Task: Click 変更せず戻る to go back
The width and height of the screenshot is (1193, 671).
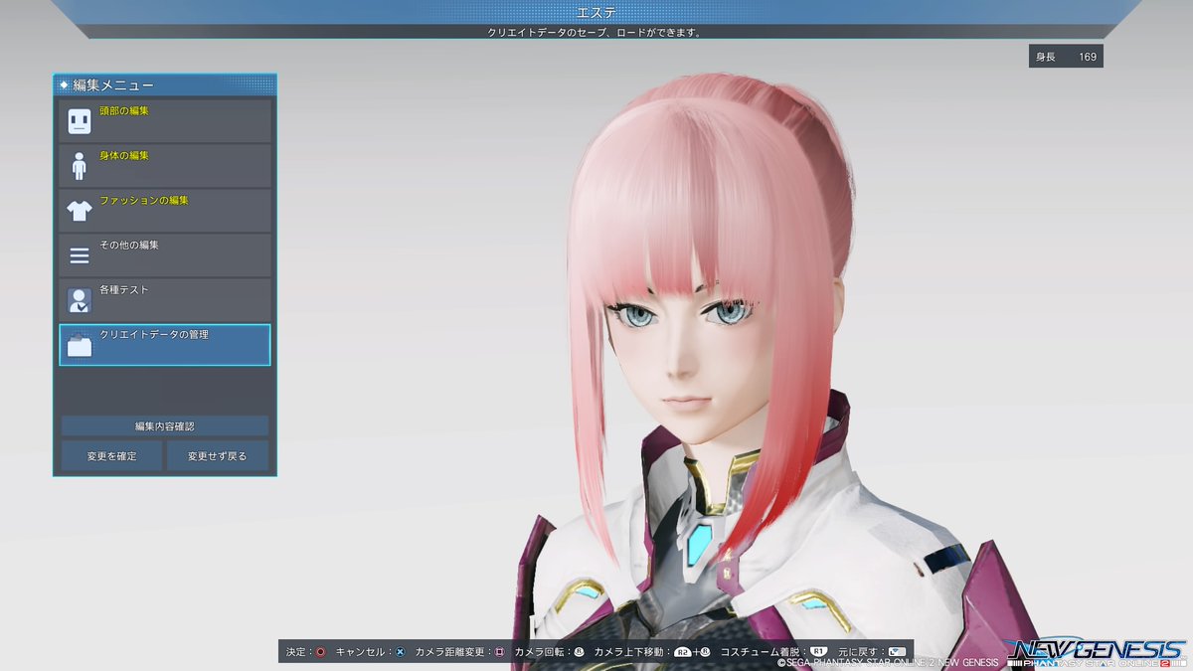Action: tap(217, 456)
